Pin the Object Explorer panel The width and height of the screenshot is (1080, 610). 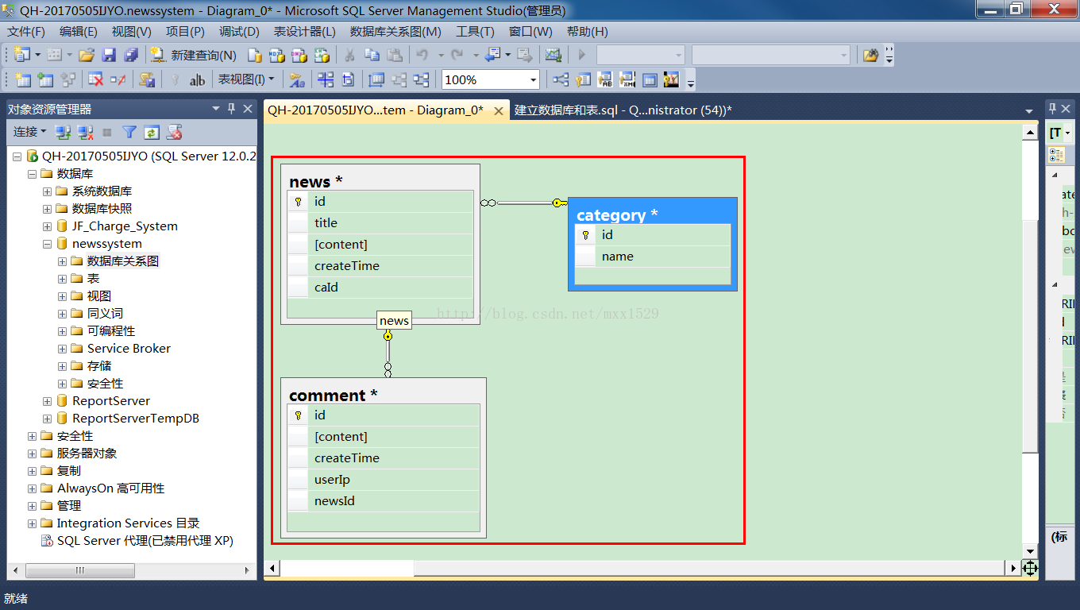click(232, 109)
